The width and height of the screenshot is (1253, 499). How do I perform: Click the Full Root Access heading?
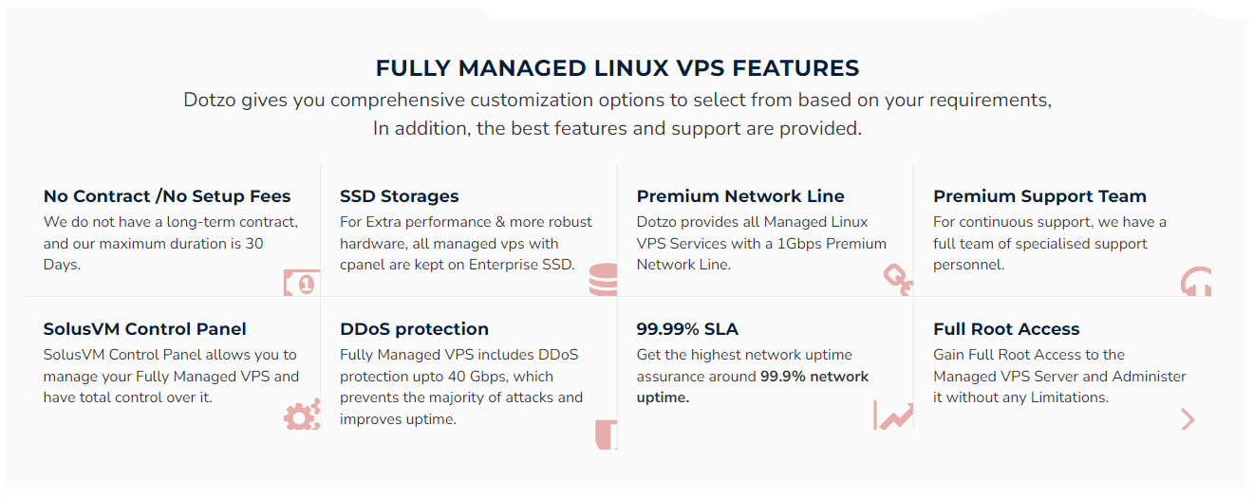tap(1006, 329)
